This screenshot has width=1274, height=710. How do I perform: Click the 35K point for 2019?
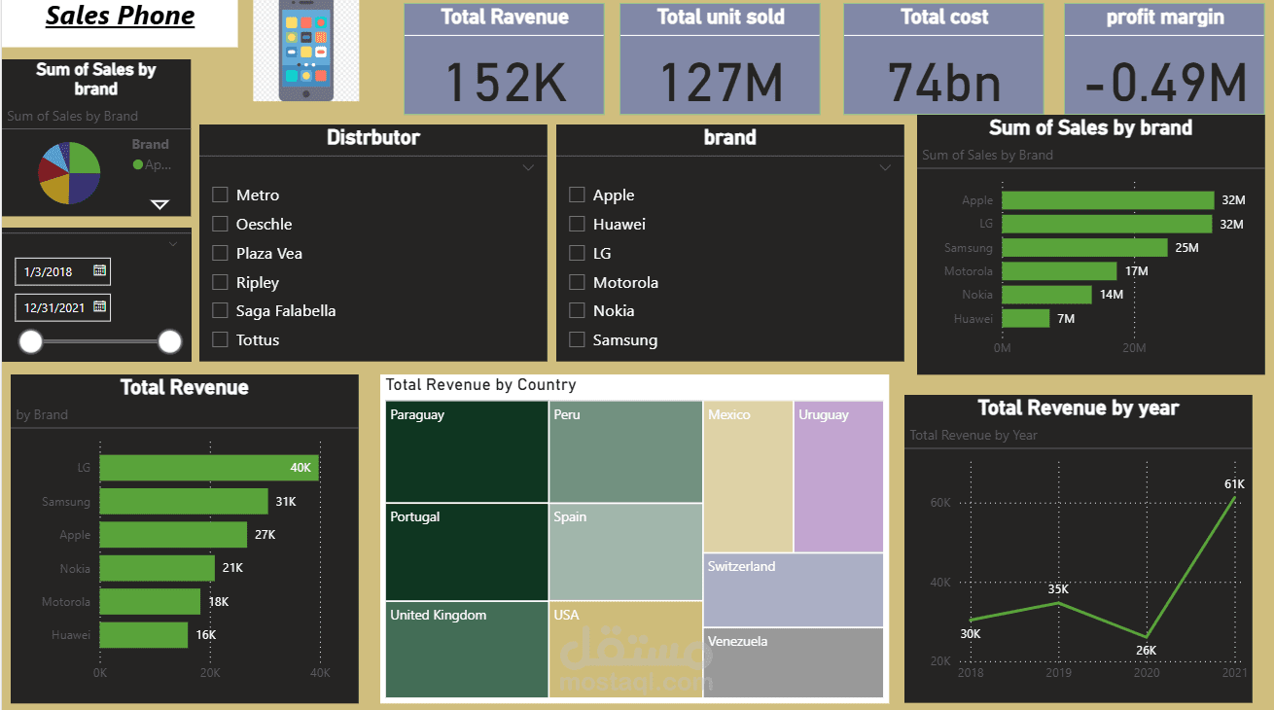tap(1058, 603)
